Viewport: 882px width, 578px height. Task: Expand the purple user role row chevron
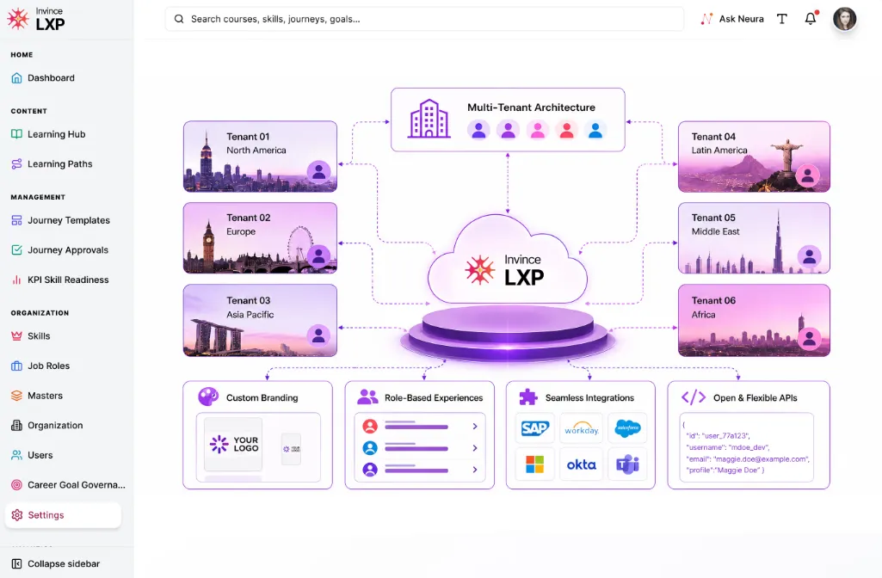(x=475, y=470)
